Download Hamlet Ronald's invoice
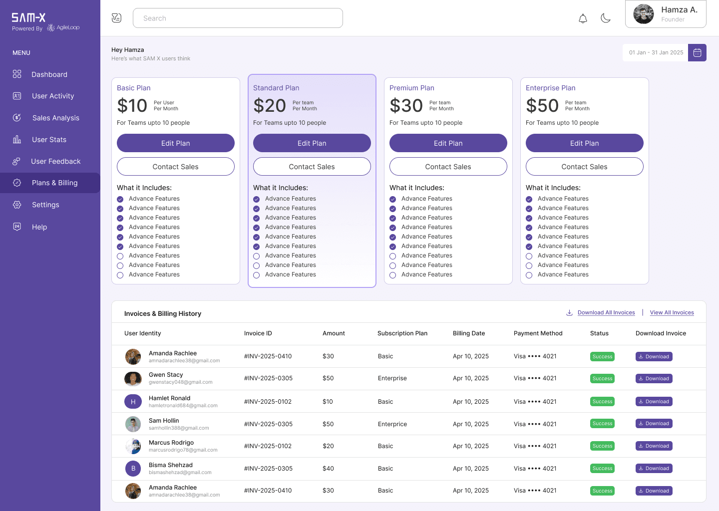The height and width of the screenshot is (511, 719). 654,401
